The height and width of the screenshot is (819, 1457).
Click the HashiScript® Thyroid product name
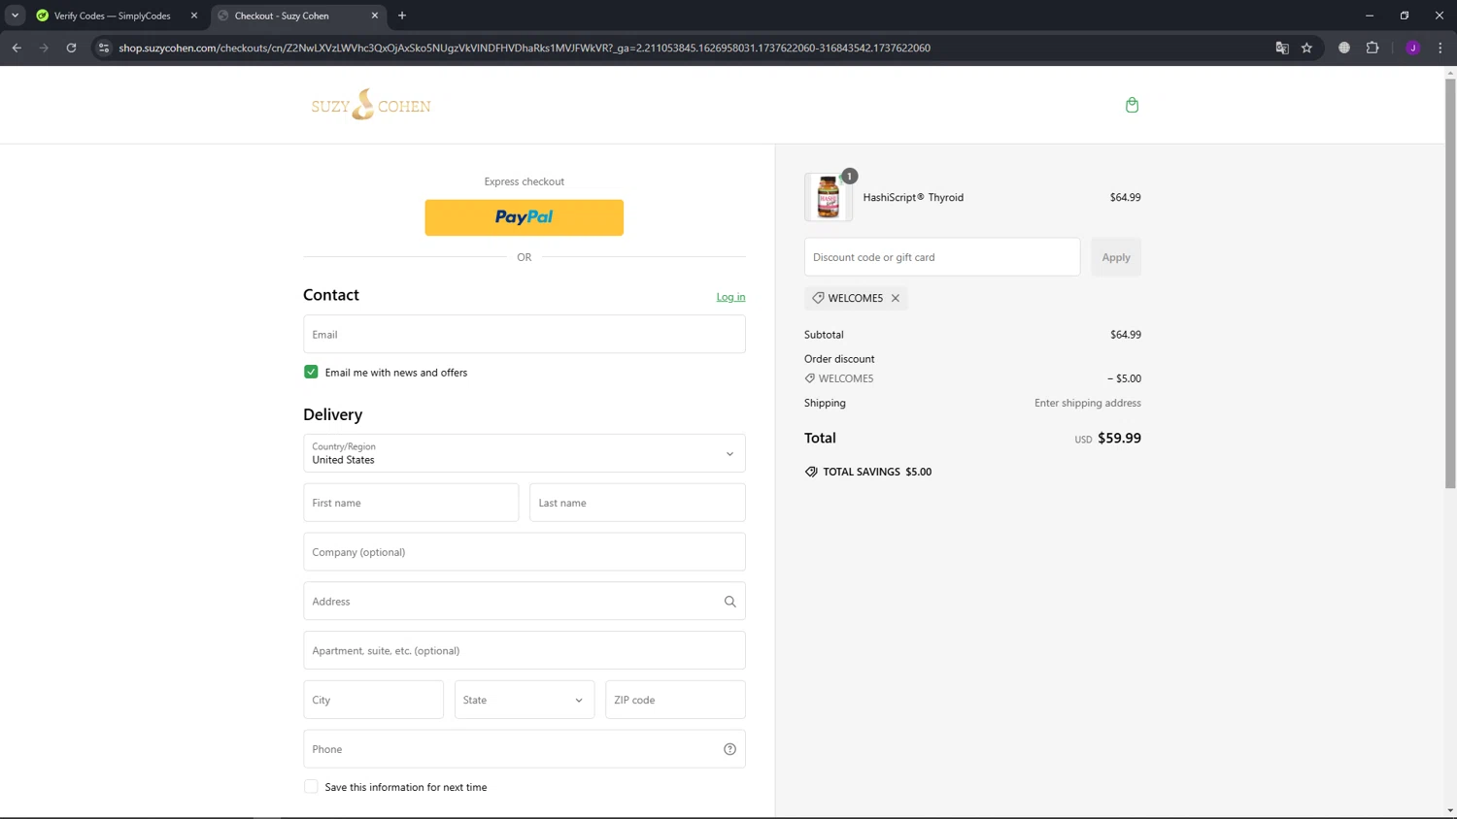click(x=913, y=197)
